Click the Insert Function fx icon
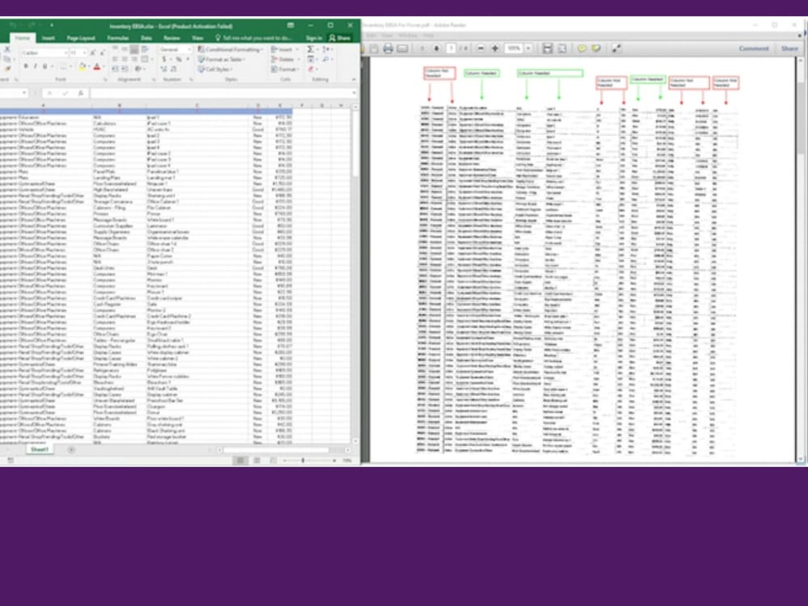Screen dimensions: 808x606 [x=80, y=93]
